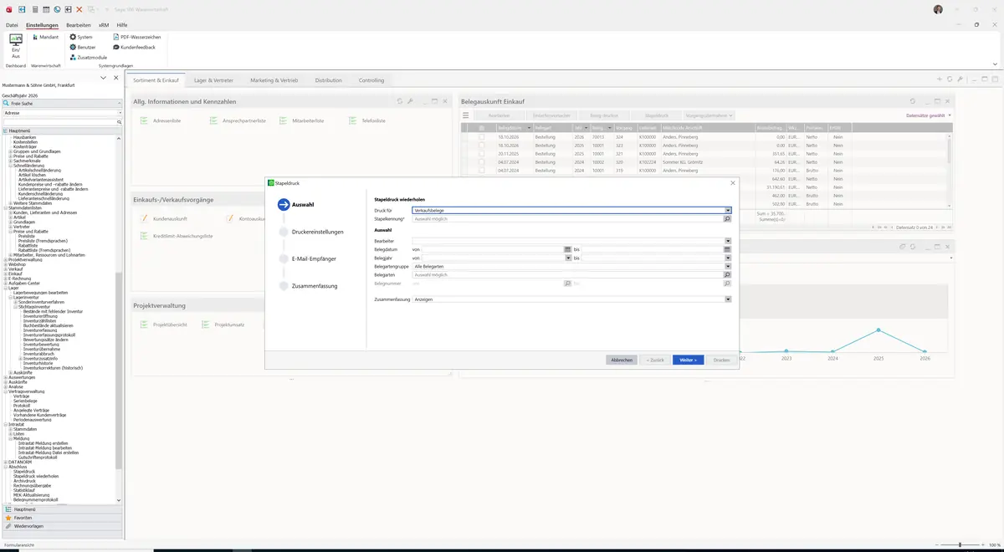Viewport: 1004px width, 552px height.
Task: Open the Belegartengruppe dropdown
Action: 728,267
